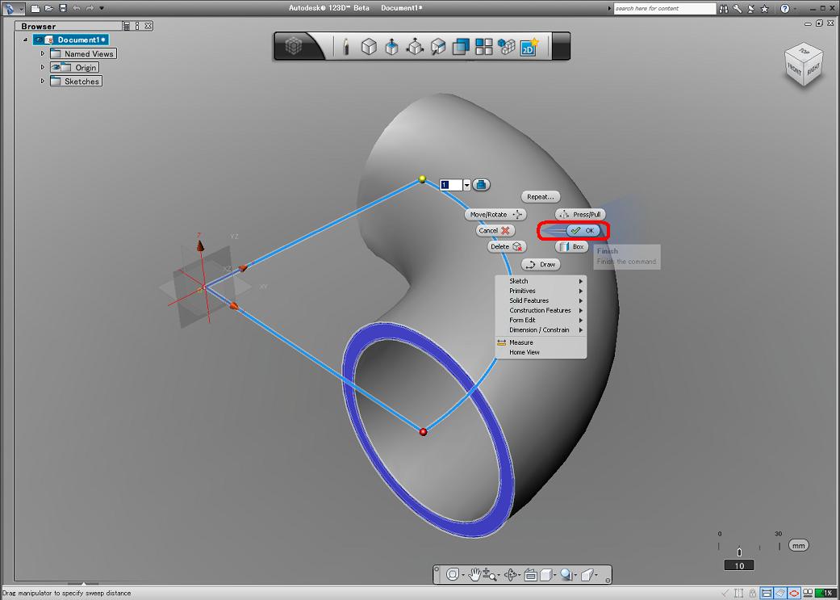Toggle the second blue status bar button

click(x=780, y=593)
